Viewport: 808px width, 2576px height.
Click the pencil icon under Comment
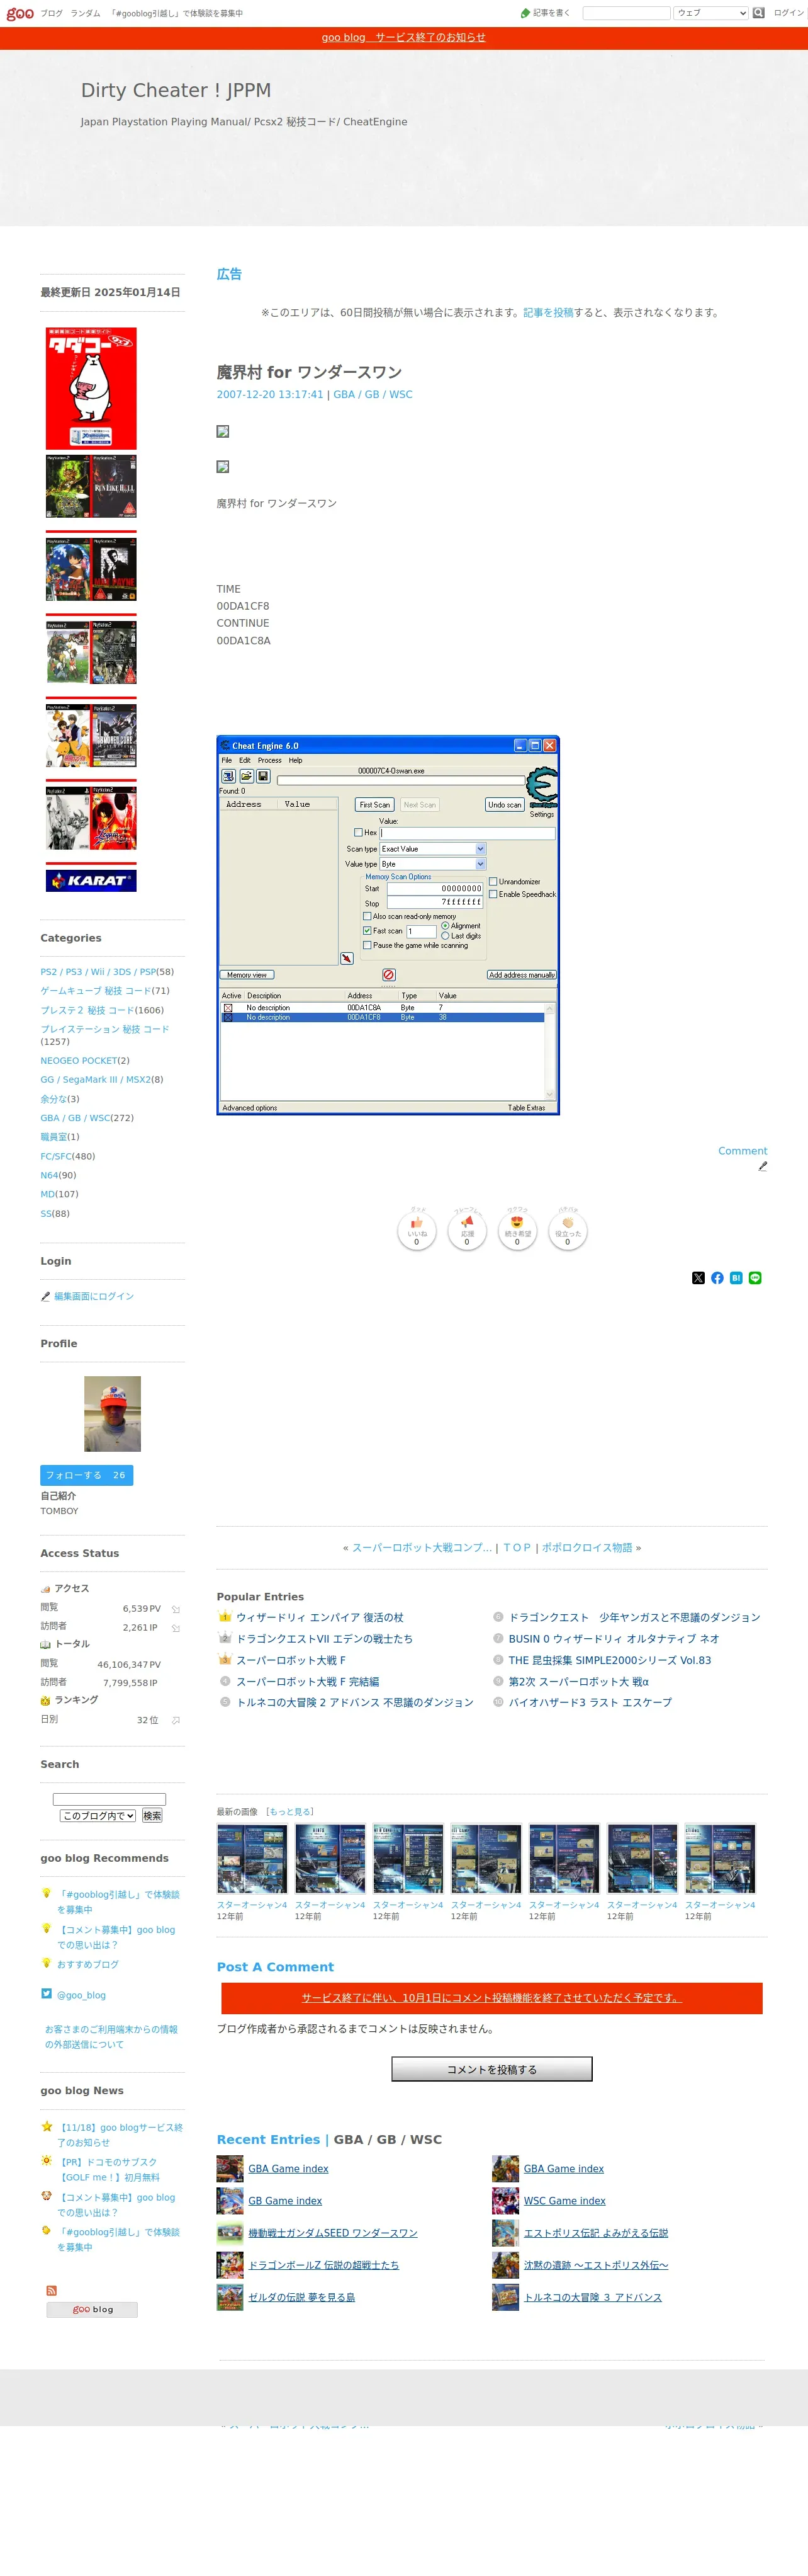click(762, 1166)
